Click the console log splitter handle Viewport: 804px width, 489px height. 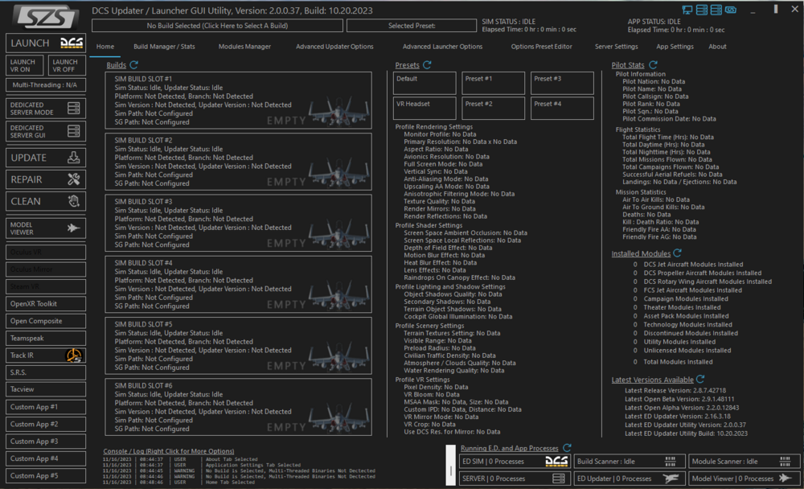451,466
